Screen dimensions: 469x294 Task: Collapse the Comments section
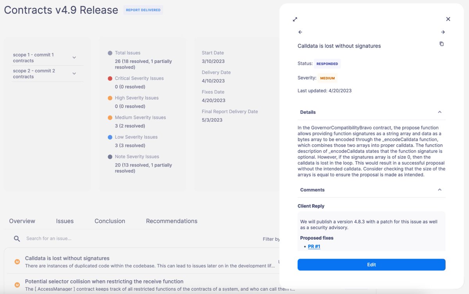pos(440,190)
